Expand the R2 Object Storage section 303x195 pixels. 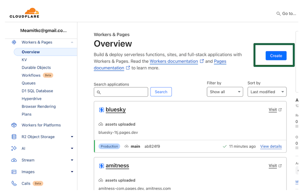click(72, 137)
